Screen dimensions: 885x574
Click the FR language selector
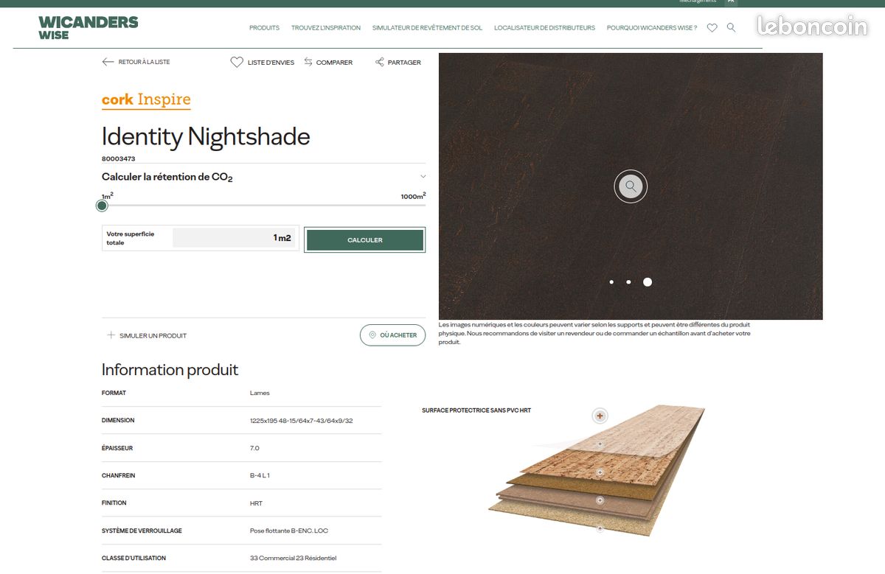tap(731, 2)
